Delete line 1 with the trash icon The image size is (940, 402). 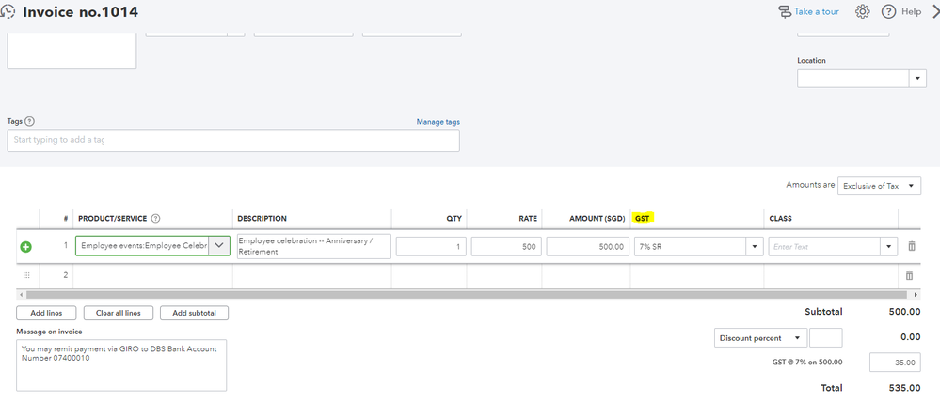pos(911,246)
